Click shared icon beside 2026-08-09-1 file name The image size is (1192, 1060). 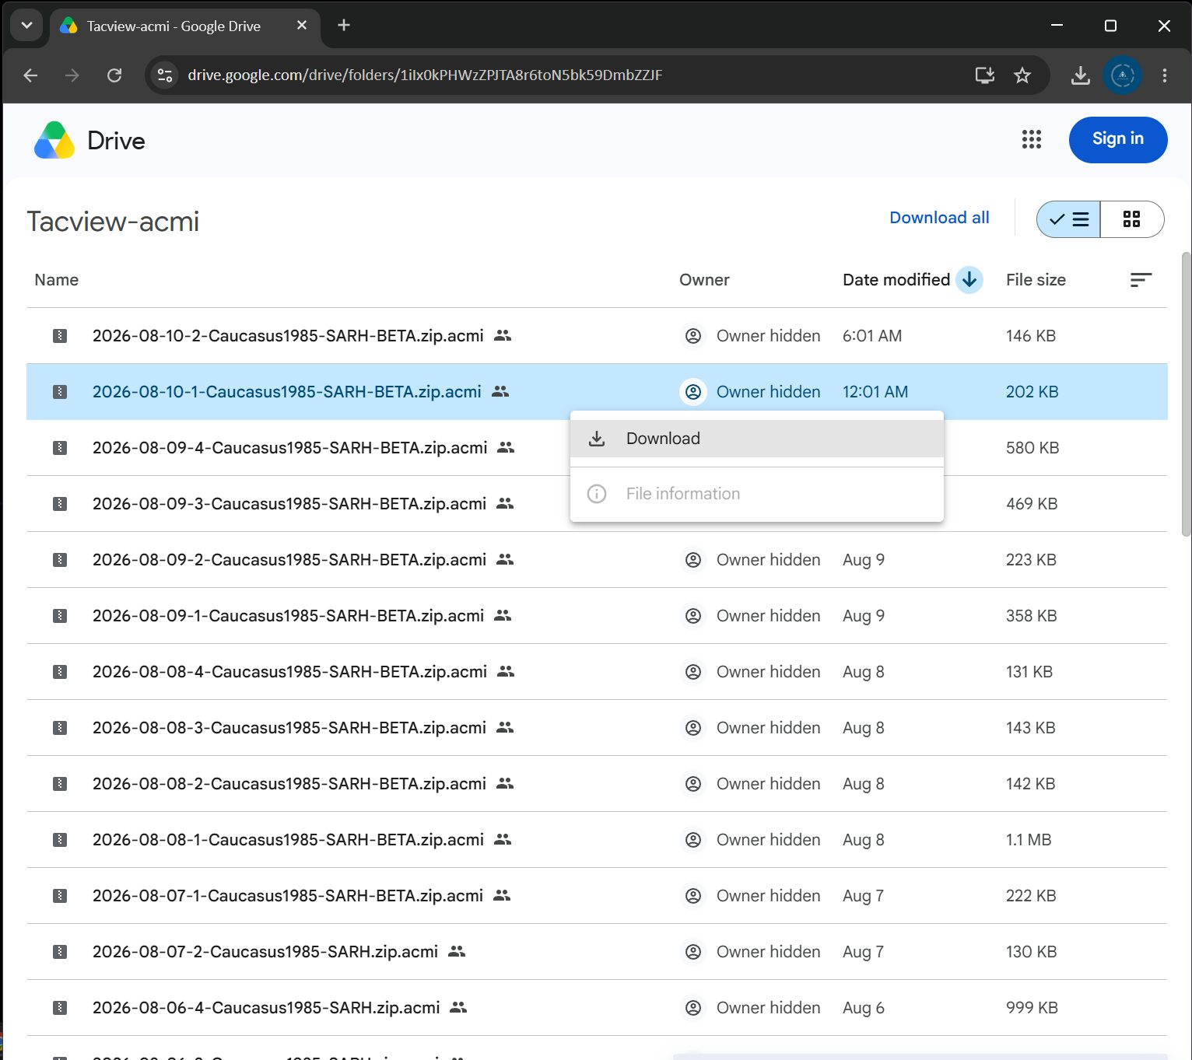click(x=503, y=616)
